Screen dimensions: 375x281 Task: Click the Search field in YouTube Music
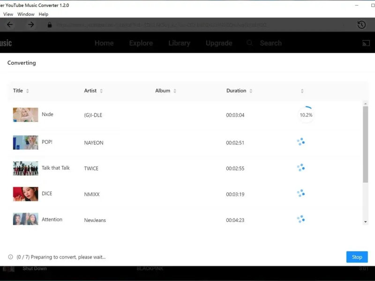pyautogui.click(x=271, y=43)
